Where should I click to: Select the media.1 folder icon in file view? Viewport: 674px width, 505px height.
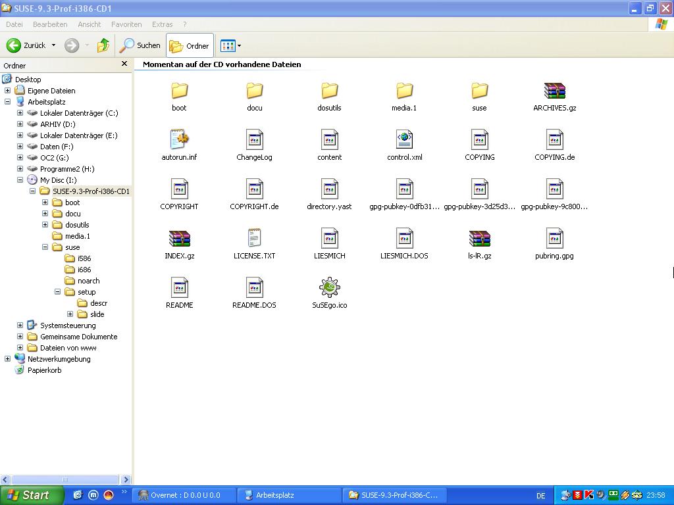click(404, 91)
